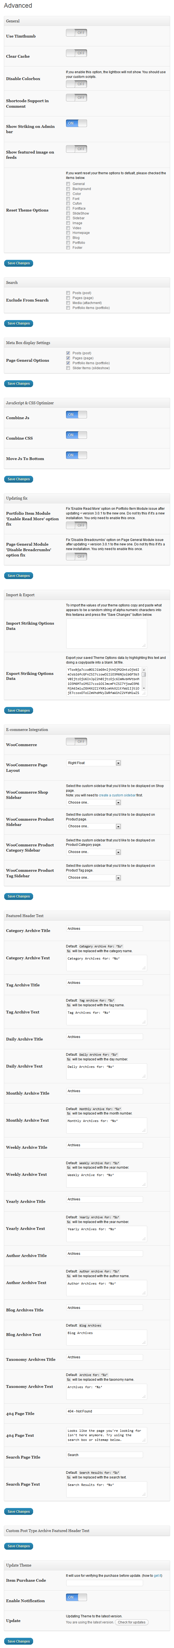Click the 'create a custom sidebar' link
Image resolution: width=174 pixels, height=1648 pixels.
point(117,795)
